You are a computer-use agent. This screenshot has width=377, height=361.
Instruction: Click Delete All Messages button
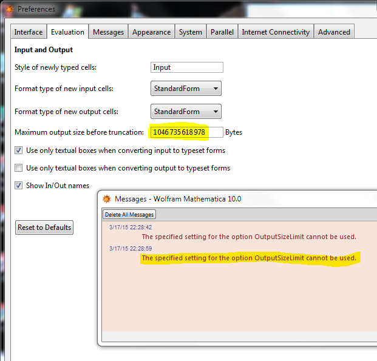[x=129, y=214]
